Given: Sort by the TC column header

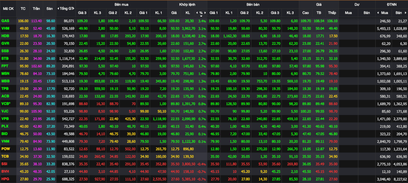Looking at the screenshot, I should 23,9.
